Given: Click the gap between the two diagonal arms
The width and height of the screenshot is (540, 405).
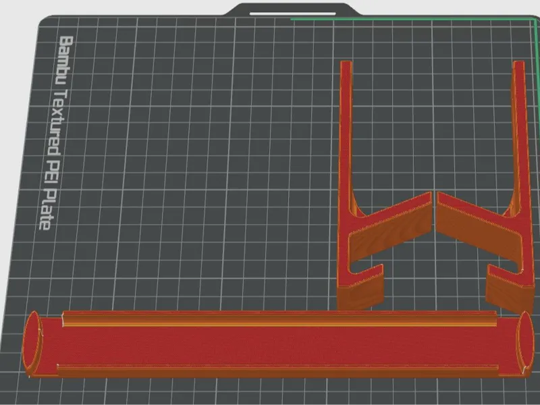Looking at the screenshot, I should coord(434,213).
